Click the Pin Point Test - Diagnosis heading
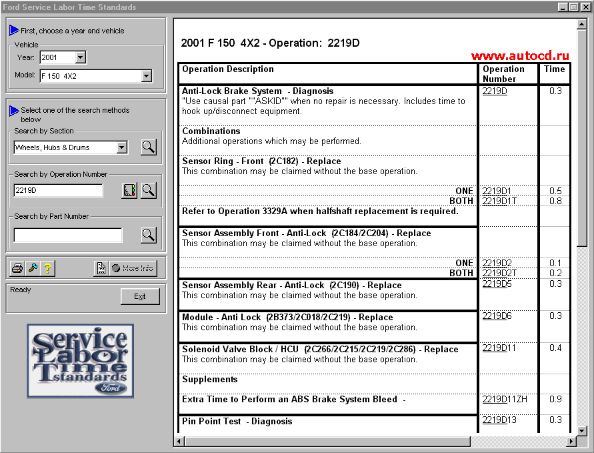Viewport: 594px width, 453px height. [x=237, y=421]
